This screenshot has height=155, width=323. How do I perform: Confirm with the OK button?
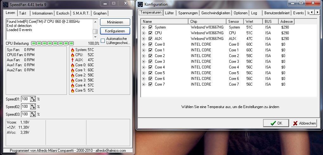click(x=276, y=123)
